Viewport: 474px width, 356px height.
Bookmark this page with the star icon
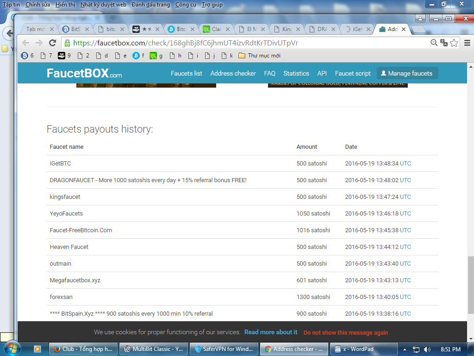pyautogui.click(x=454, y=43)
